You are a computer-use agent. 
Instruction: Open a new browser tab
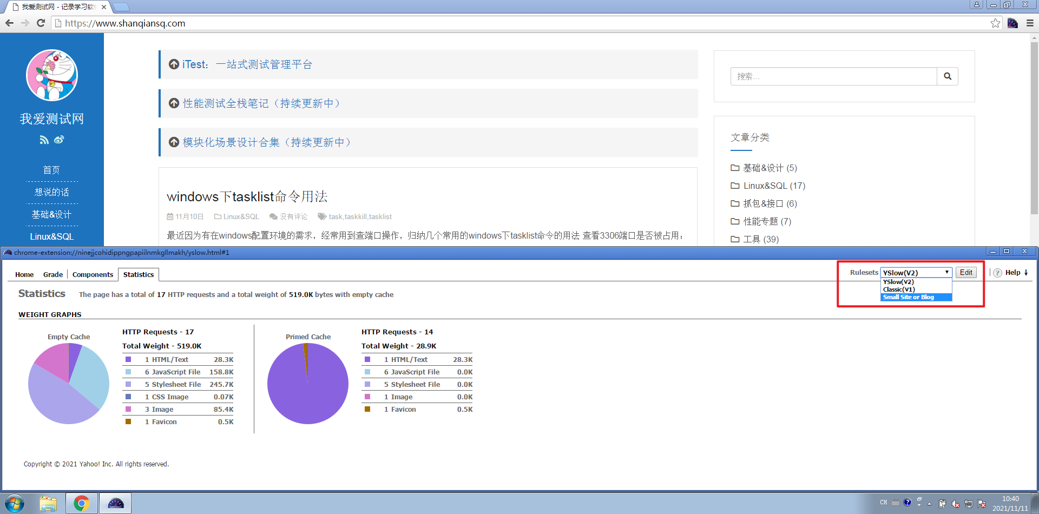(121, 7)
